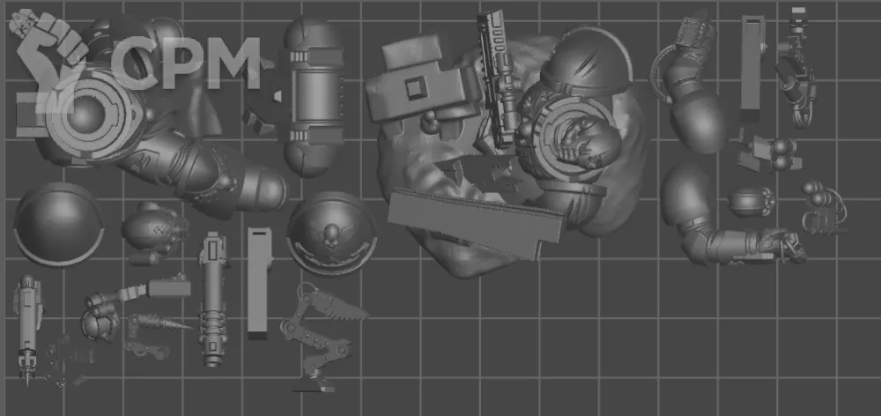Viewport: 881px width, 416px height.
Task: Select the long gun barrel part
Action: [x=211, y=300]
